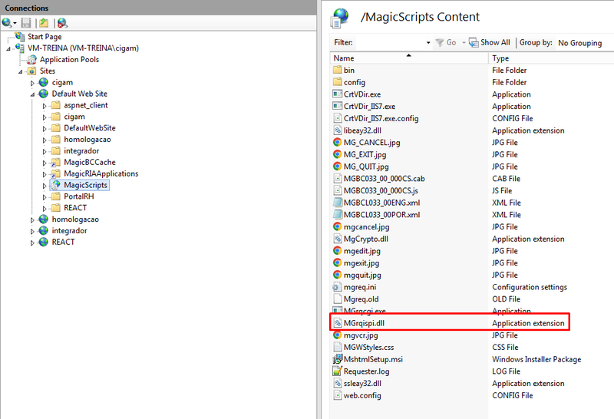Viewport: 614px width, 419px height.
Task: Select CrtVDir_IIS7.exe.config file
Action: point(381,118)
